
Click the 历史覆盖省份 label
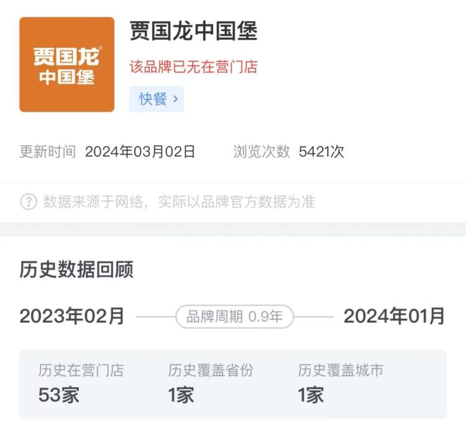pyautogui.click(x=211, y=370)
